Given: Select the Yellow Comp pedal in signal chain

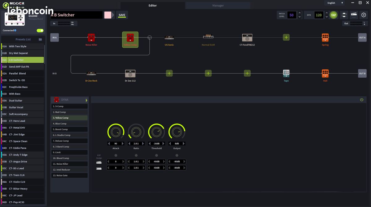Looking at the screenshot, I should click(x=130, y=40).
